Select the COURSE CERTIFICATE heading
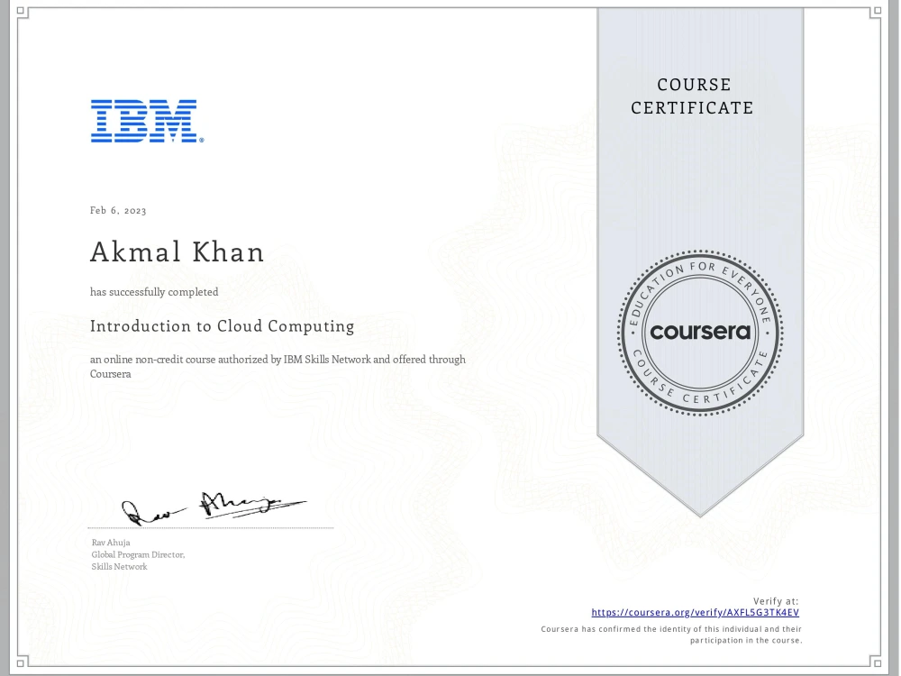This screenshot has width=901, height=676. click(x=694, y=96)
